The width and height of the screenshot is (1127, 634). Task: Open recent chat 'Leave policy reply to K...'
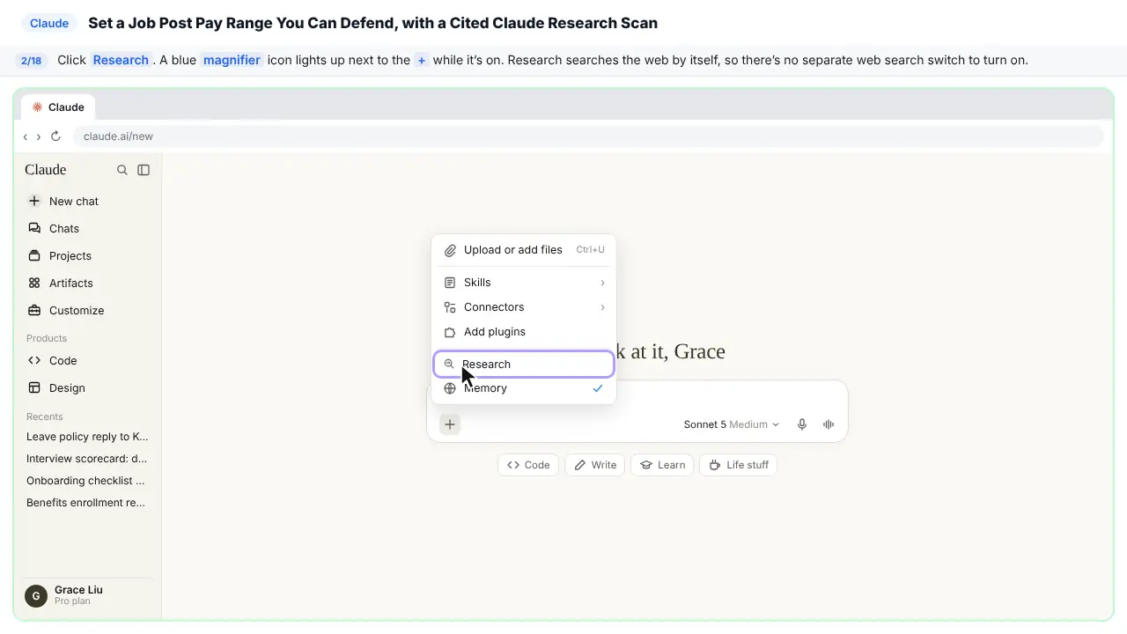(87, 437)
